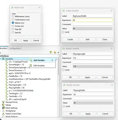Click icon beside eps0 variable
Screen dimensions: 118x120
[x=7, y=73]
